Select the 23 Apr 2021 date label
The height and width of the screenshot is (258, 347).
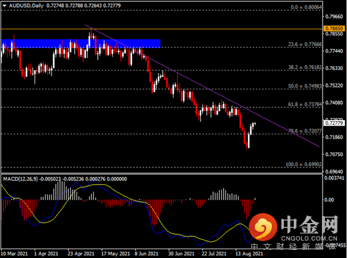click(x=81, y=254)
